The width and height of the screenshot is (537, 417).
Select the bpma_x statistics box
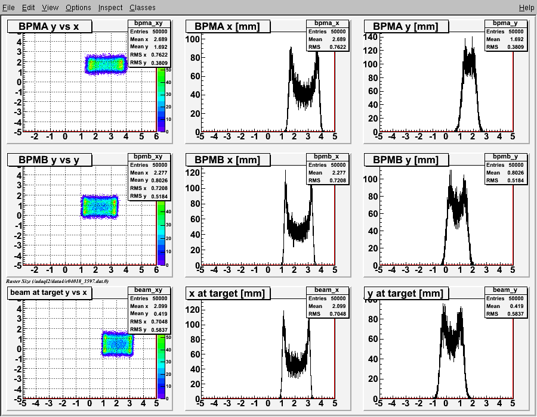point(328,36)
